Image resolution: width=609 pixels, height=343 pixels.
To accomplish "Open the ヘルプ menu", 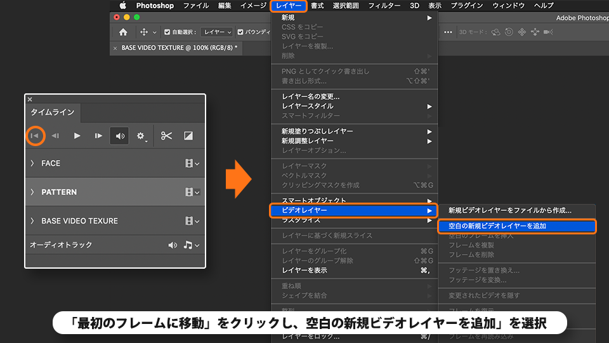I will coord(544,6).
